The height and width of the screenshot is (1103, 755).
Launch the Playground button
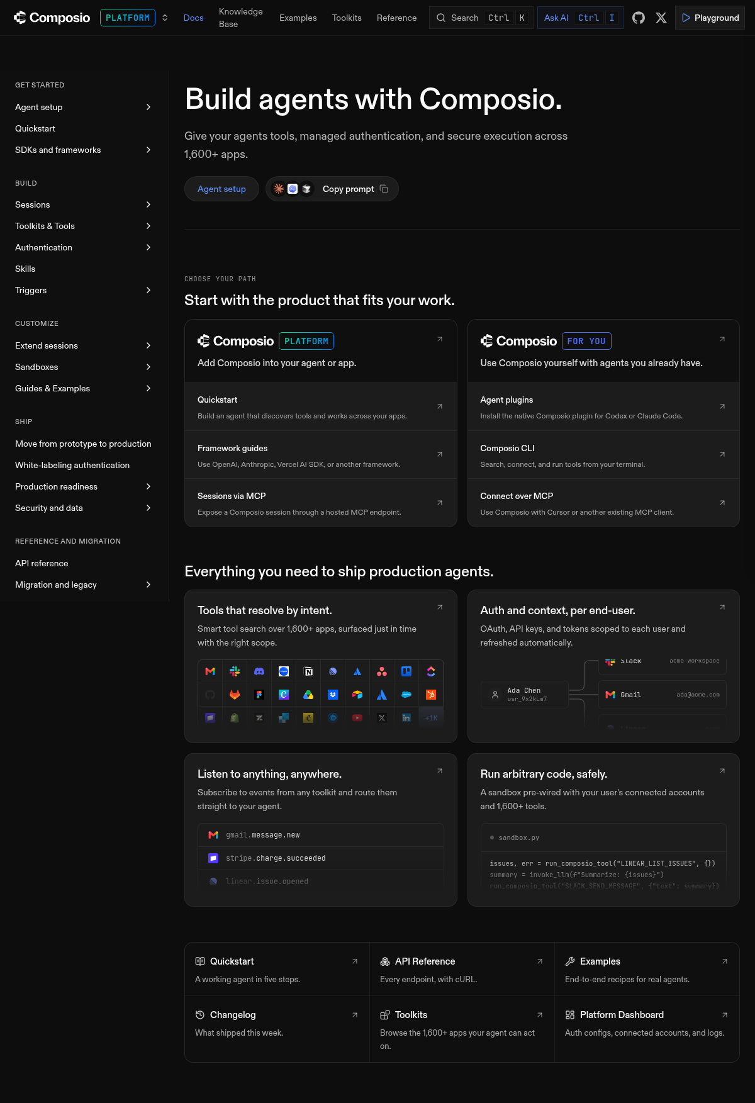pyautogui.click(x=710, y=18)
